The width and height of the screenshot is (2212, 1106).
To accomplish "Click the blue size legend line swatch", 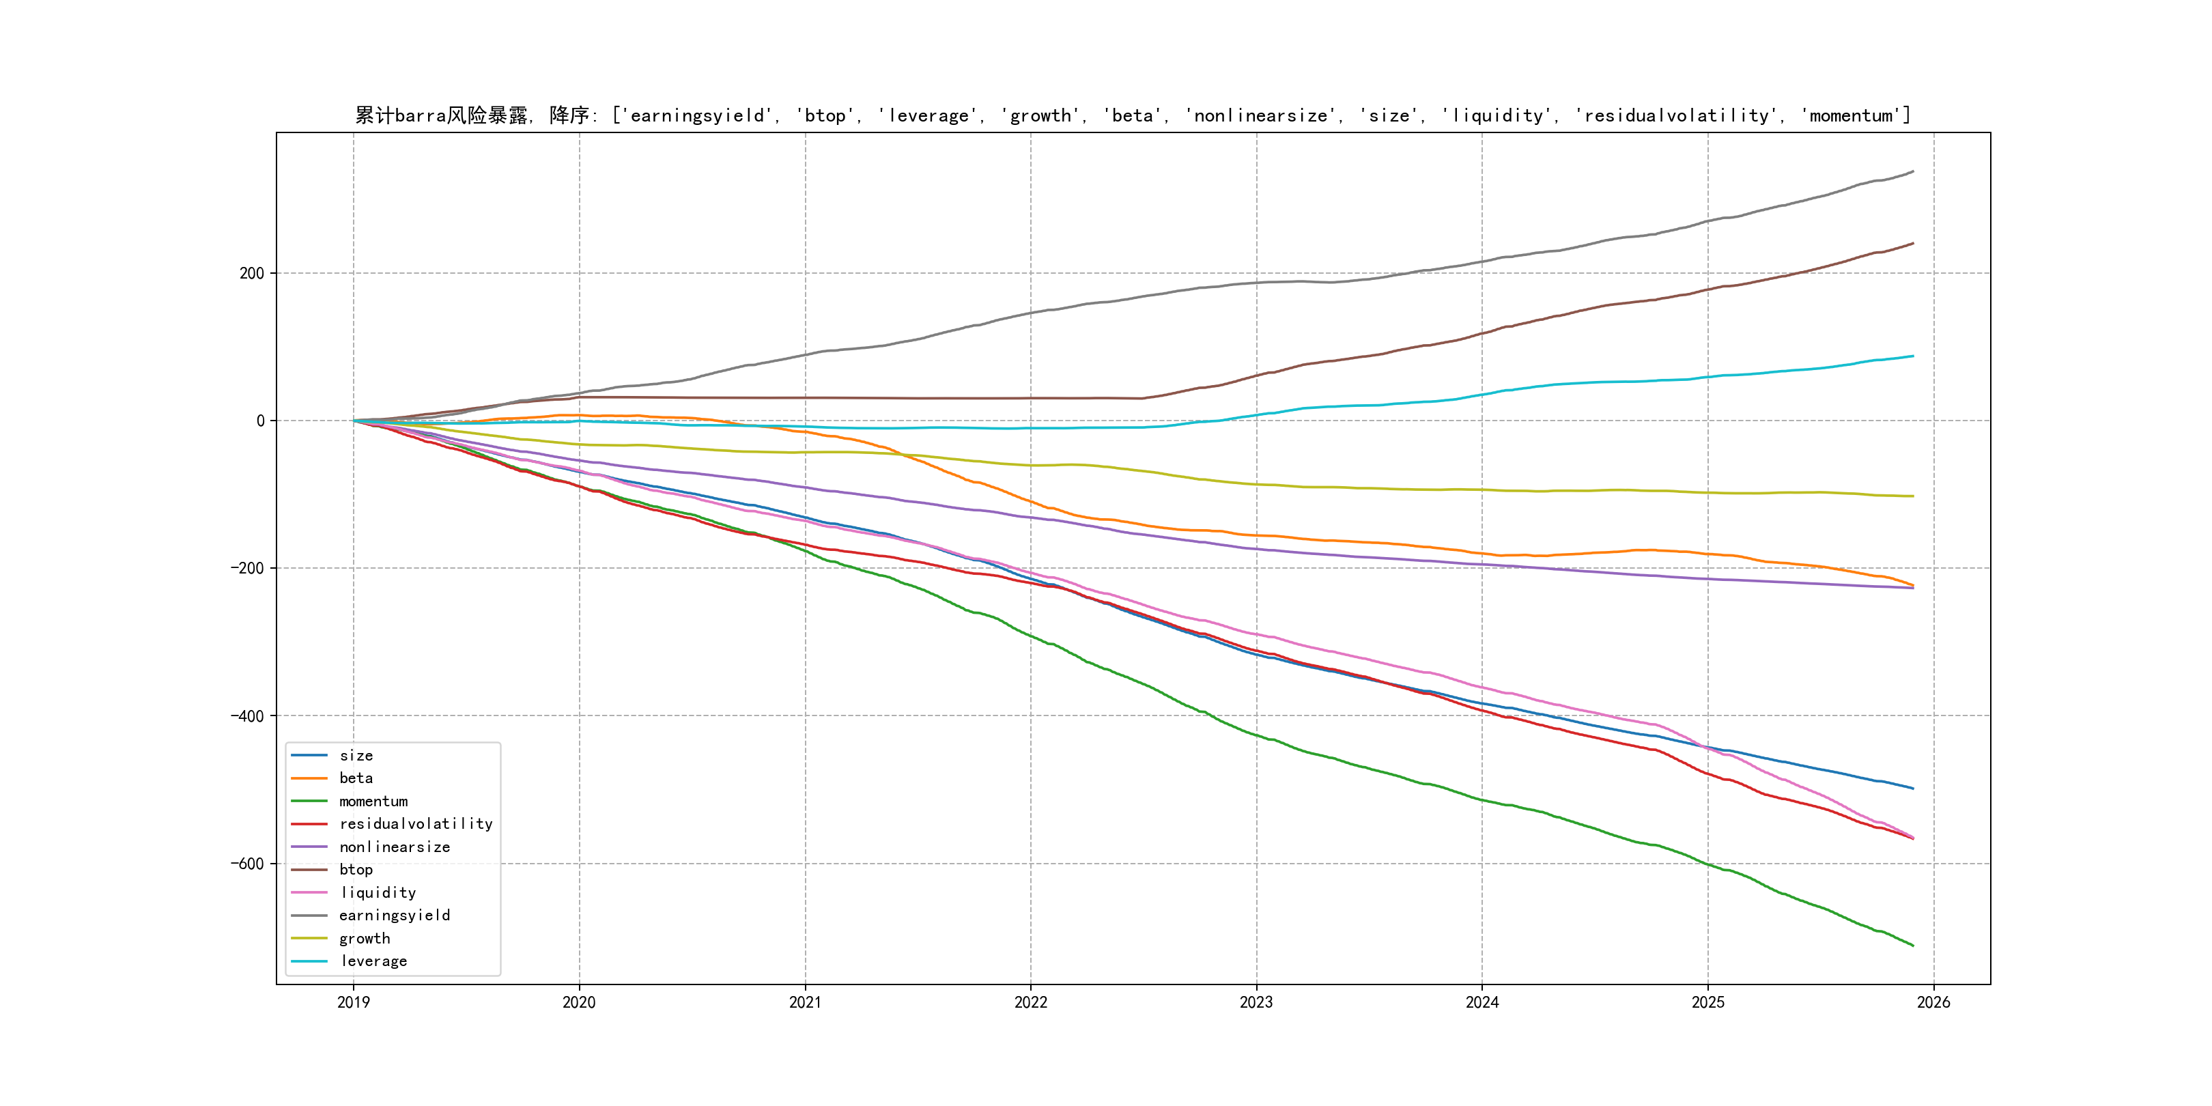I will click(x=309, y=756).
